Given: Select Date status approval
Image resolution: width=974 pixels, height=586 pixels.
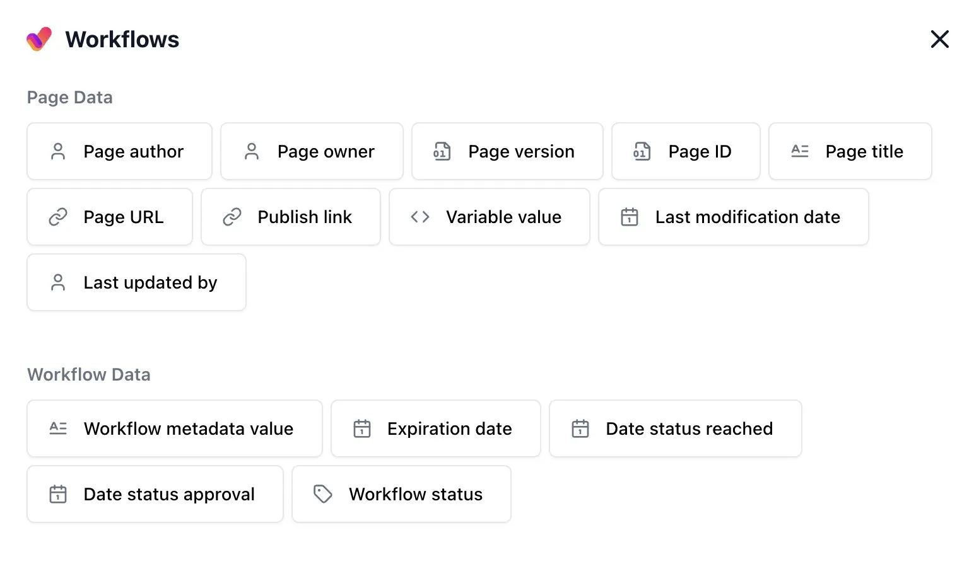Looking at the screenshot, I should coord(155,494).
